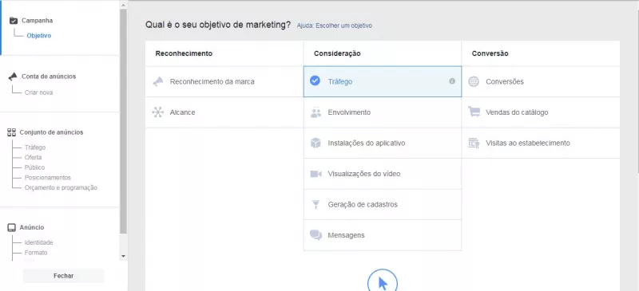Click the info icon beside Tráfego
Image resolution: width=639 pixels, height=291 pixels.
452,81
